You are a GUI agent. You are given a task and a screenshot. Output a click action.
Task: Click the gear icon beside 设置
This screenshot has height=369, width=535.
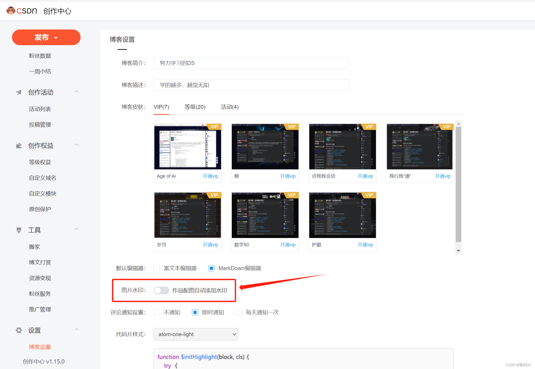pyautogui.click(x=19, y=330)
